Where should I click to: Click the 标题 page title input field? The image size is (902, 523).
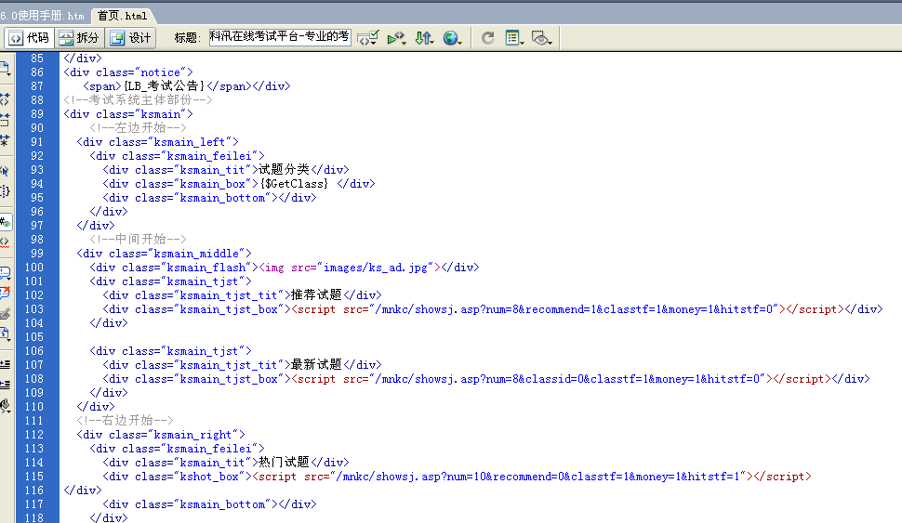tap(279, 37)
